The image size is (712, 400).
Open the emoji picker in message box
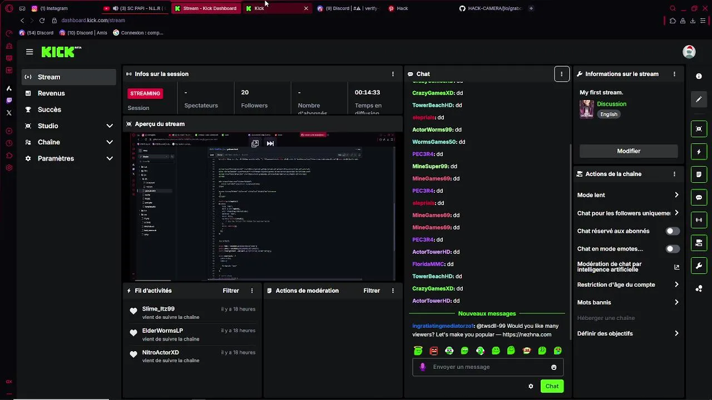tap(553, 367)
